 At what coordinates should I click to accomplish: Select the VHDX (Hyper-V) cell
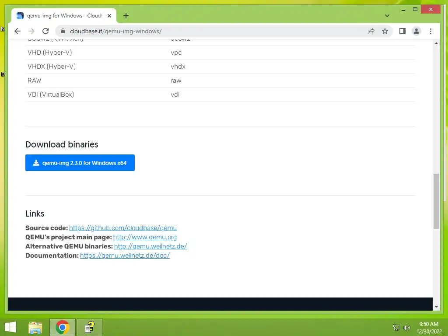click(x=52, y=66)
